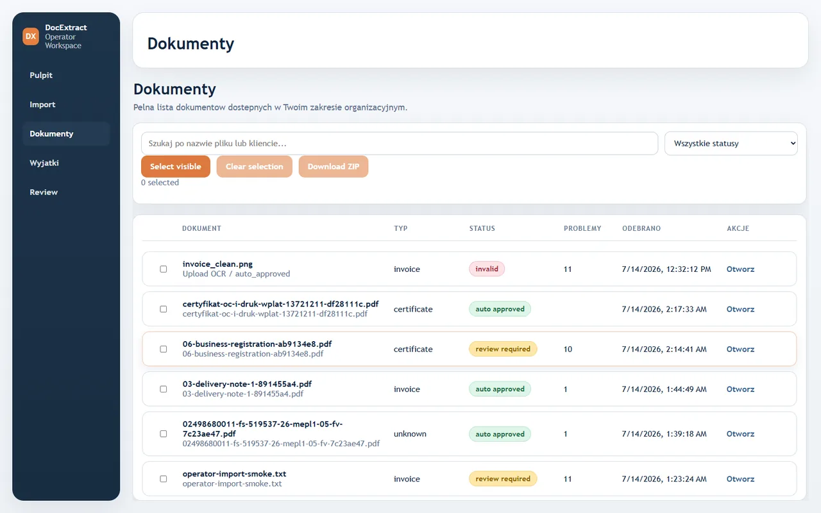Click the Upload OCR / auto_approved subtitle
821x513 pixels.
tap(236, 274)
